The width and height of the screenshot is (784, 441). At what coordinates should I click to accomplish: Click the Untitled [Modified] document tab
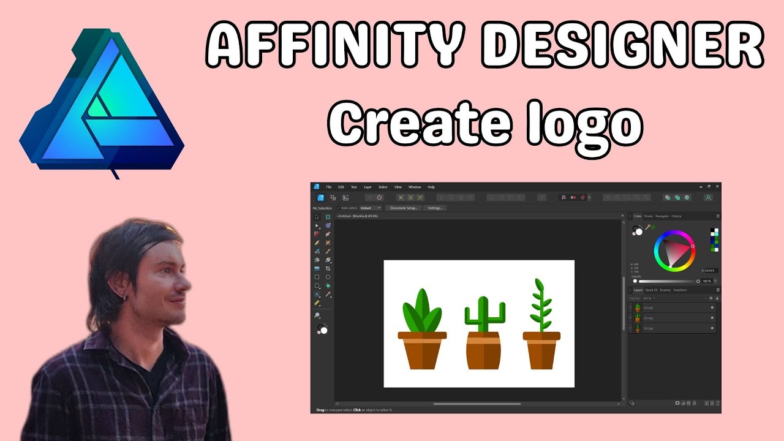coord(357,216)
